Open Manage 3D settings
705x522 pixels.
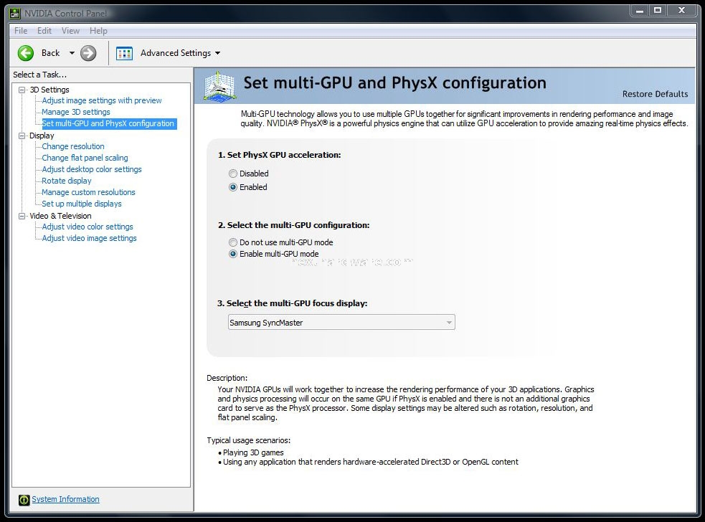76,112
